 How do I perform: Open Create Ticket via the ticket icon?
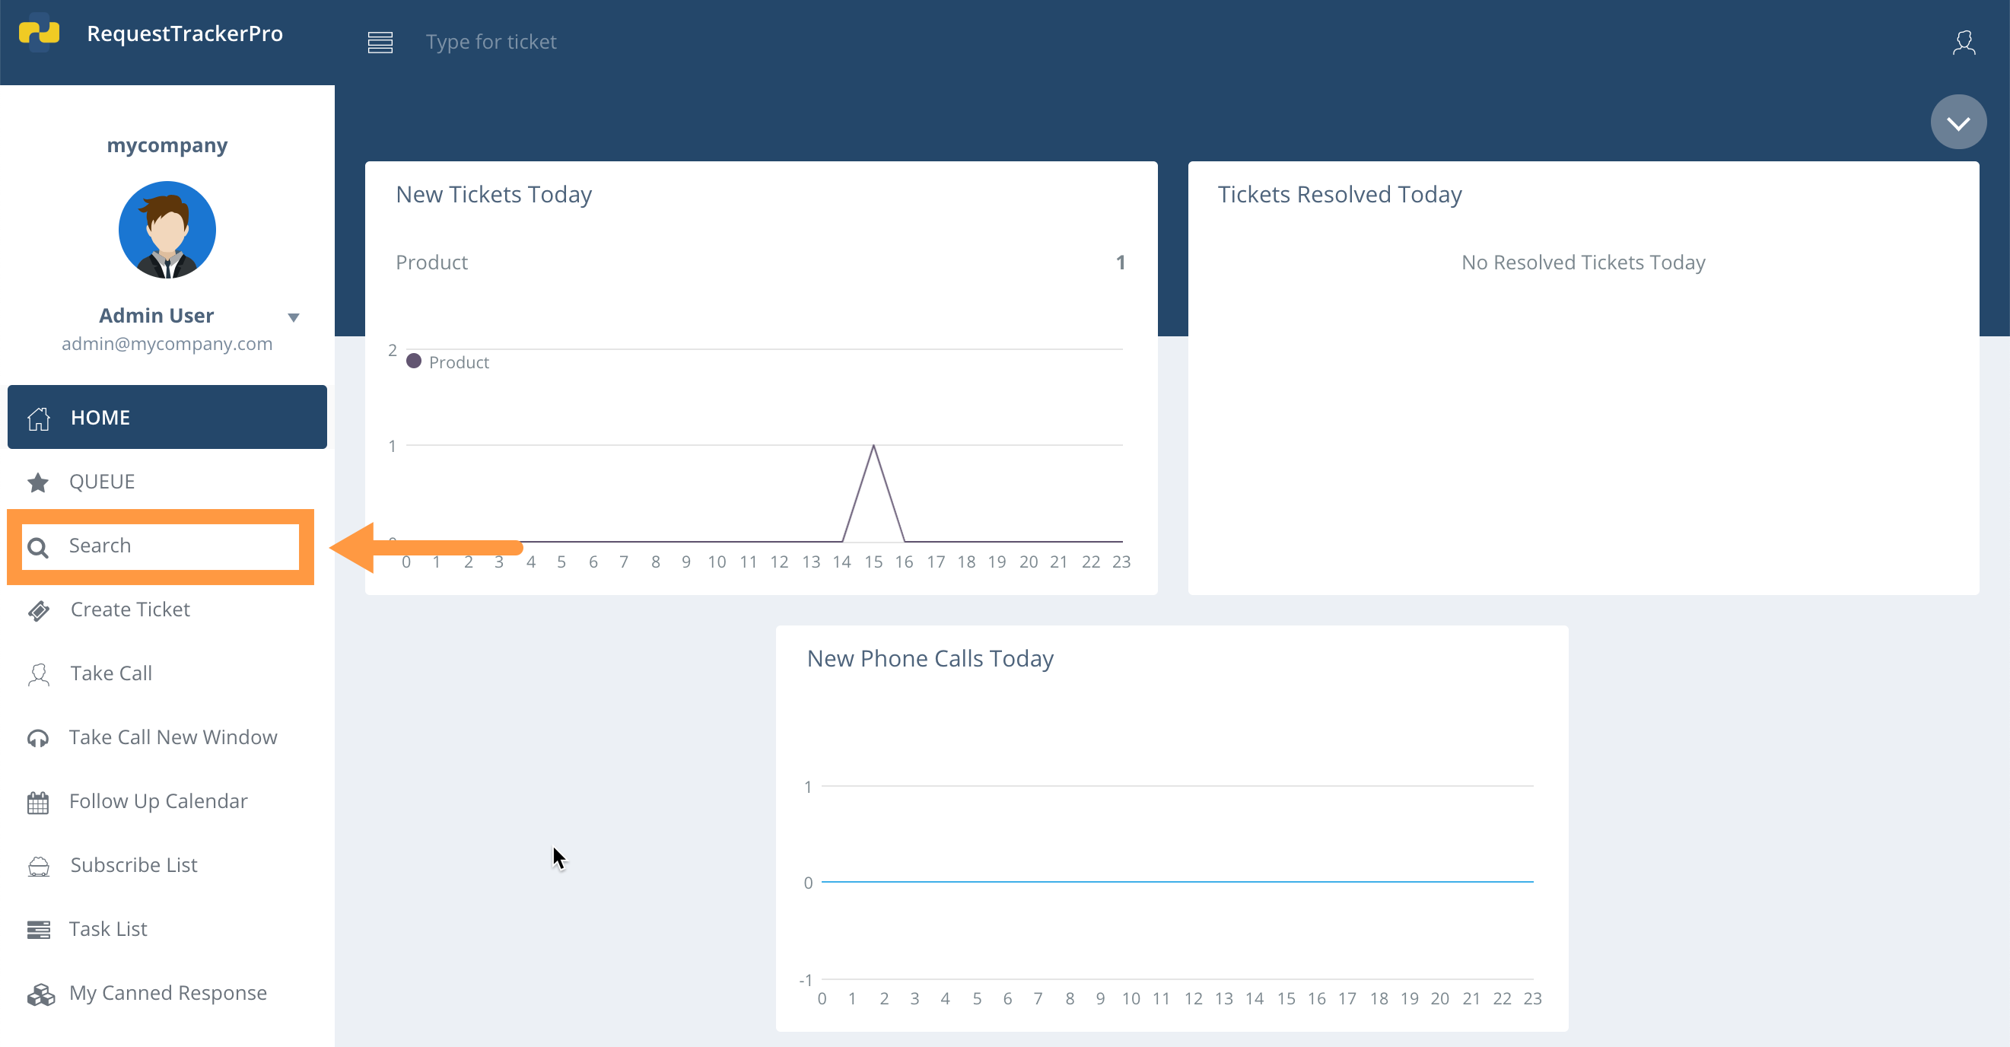(38, 610)
